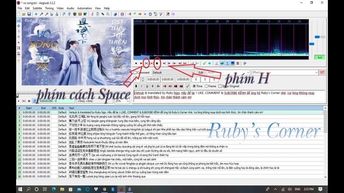Image resolution: width=344 pixels, height=193 pixels.
Task: Select the Time radio button
Action: (194, 86)
